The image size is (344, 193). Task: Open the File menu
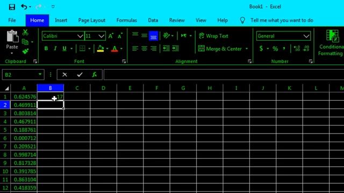12,20
